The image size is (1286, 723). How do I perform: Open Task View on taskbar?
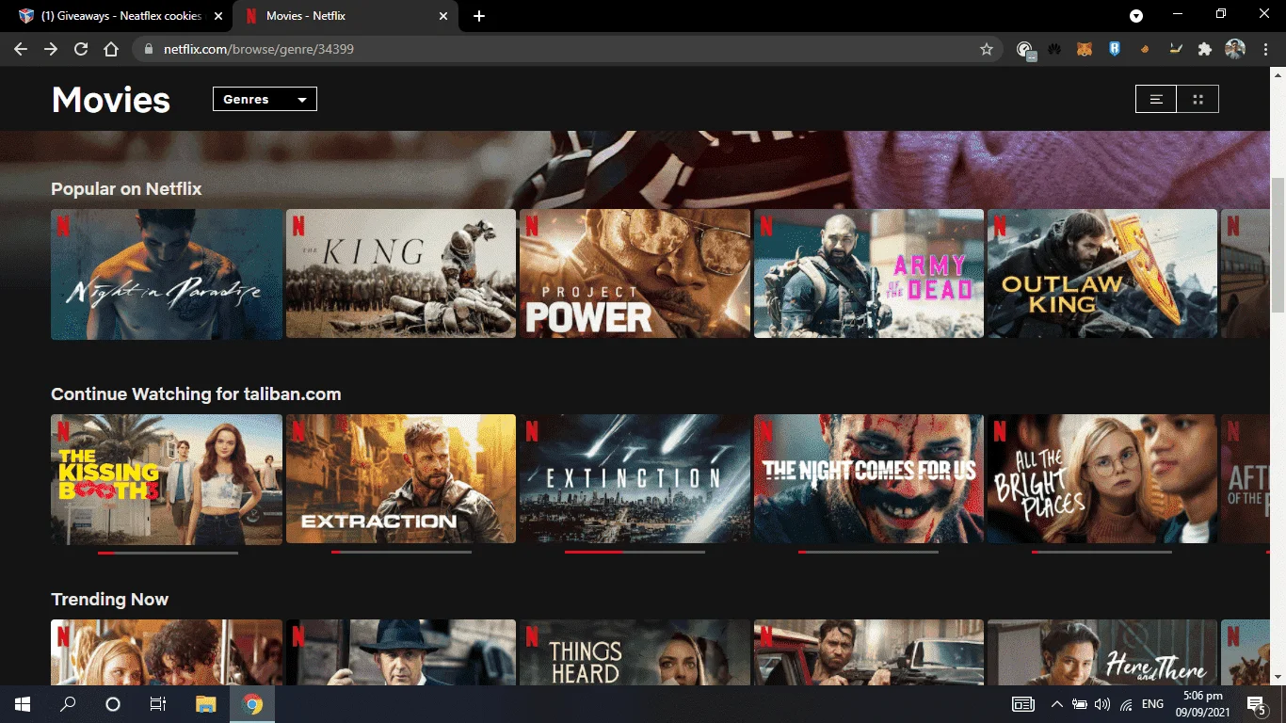tap(158, 704)
